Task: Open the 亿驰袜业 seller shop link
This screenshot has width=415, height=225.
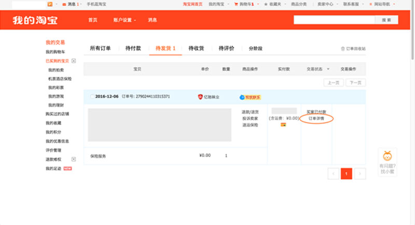Action: 212,97
